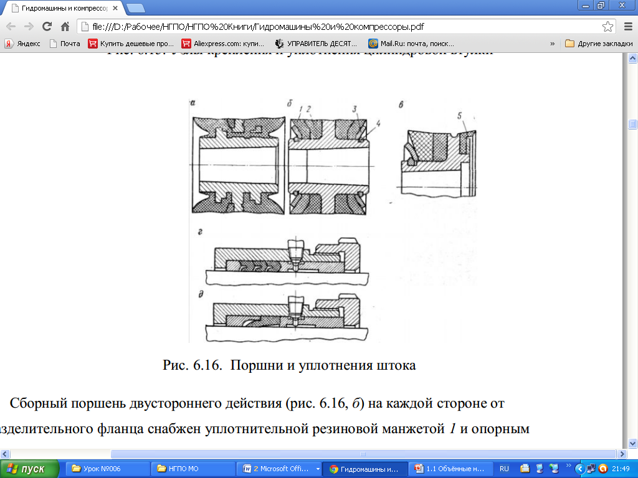Click the Яндекс bookmark favicon
The width and height of the screenshot is (638, 478).
pyautogui.click(x=9, y=44)
